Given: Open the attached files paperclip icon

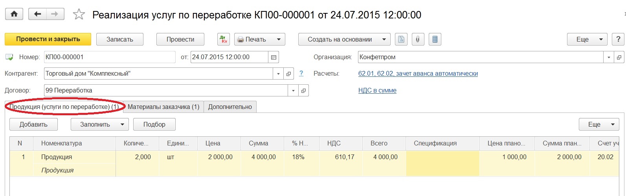Looking at the screenshot, I should pyautogui.click(x=418, y=39).
